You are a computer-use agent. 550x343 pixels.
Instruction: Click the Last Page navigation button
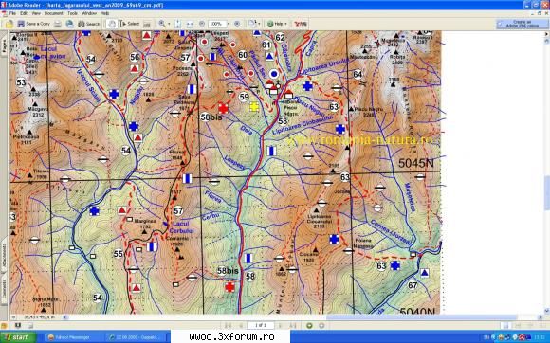point(293,326)
